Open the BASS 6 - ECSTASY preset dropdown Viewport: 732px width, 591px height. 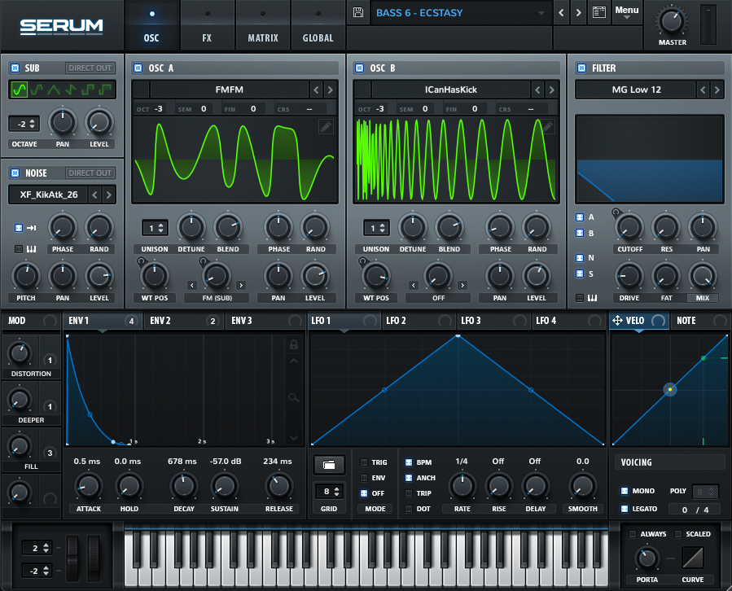coord(461,12)
